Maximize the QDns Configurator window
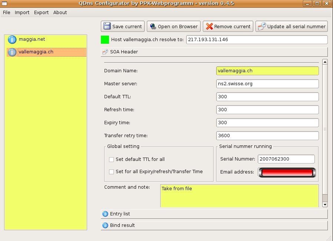 [317, 3]
